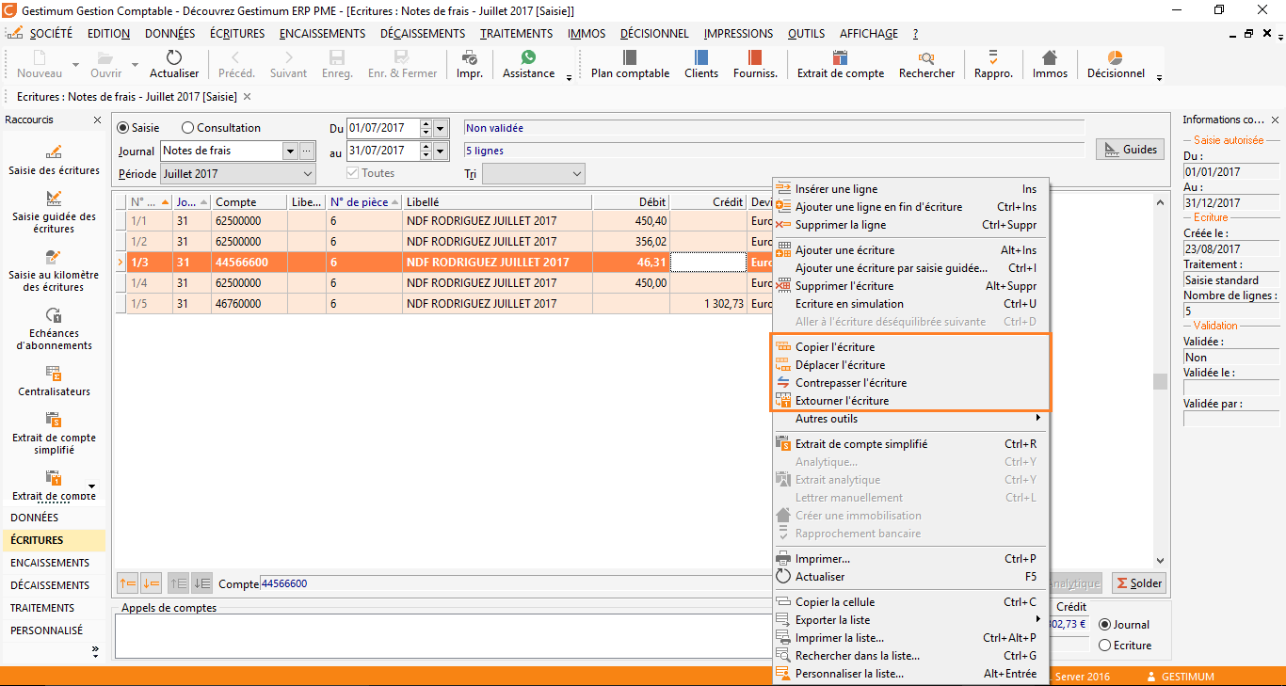
Task: Open Saisie des écritures shortcut
Action: 54,160
